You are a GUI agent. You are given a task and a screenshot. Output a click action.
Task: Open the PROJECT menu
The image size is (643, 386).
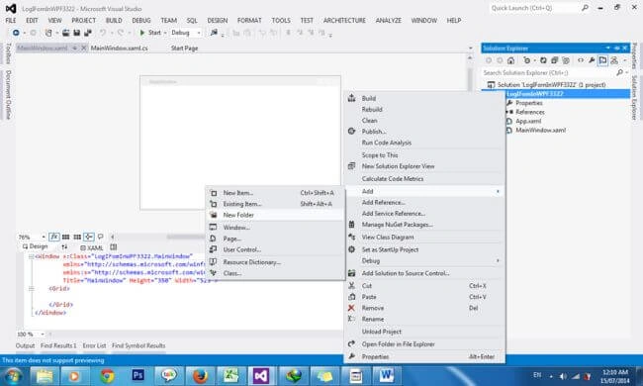pyautogui.click(x=84, y=20)
